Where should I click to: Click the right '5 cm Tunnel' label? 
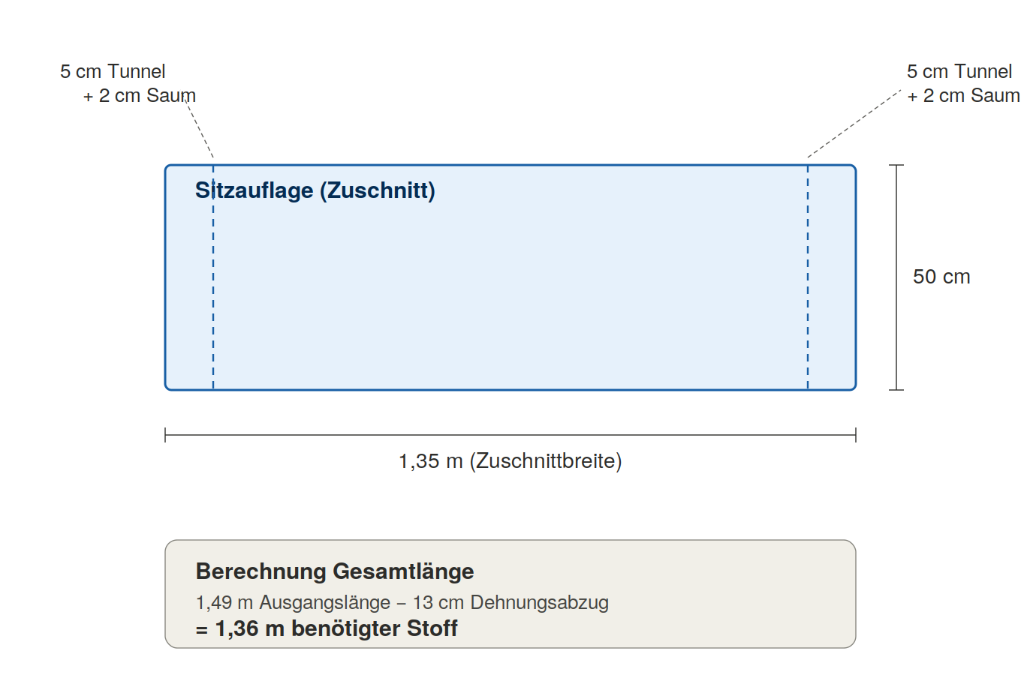click(959, 71)
